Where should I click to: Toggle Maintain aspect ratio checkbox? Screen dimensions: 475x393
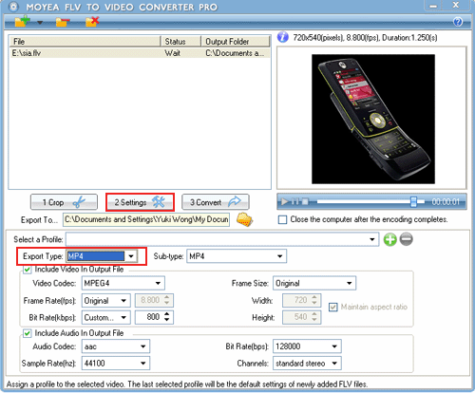332,308
